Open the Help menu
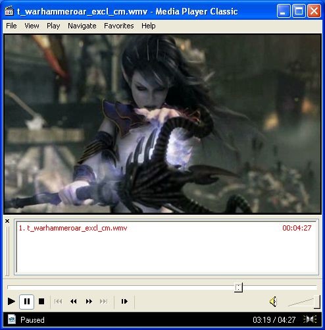 click(x=149, y=26)
